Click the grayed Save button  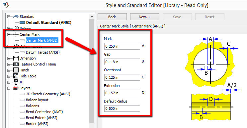177,17
